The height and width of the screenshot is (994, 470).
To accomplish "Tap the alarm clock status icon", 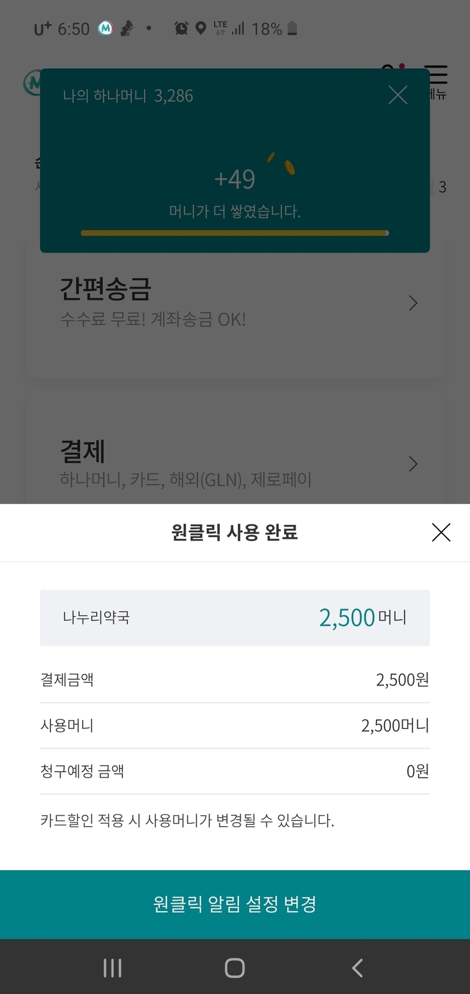I will (181, 28).
